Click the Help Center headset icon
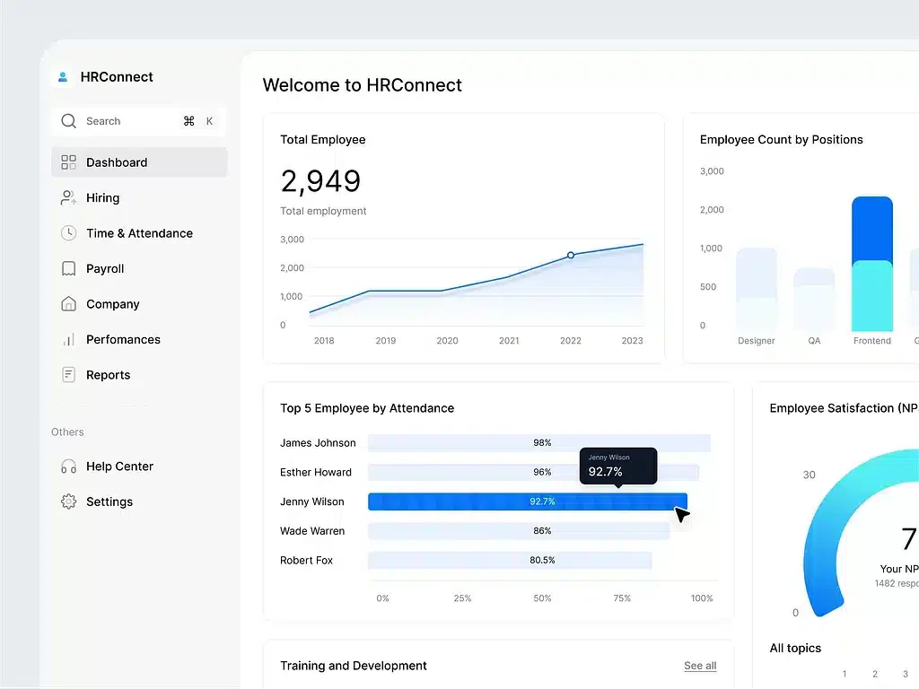Viewport: 919px width, 689px height. pos(68,467)
